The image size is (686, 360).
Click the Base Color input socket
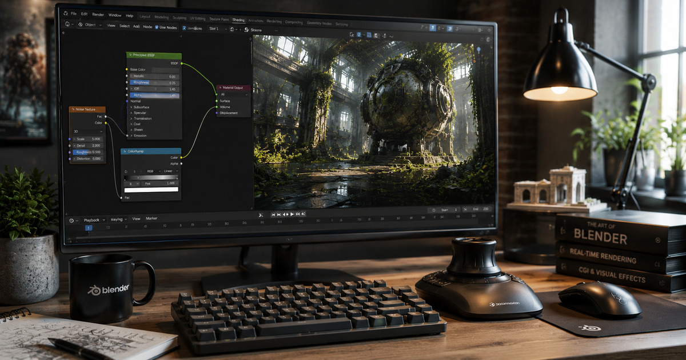click(127, 69)
